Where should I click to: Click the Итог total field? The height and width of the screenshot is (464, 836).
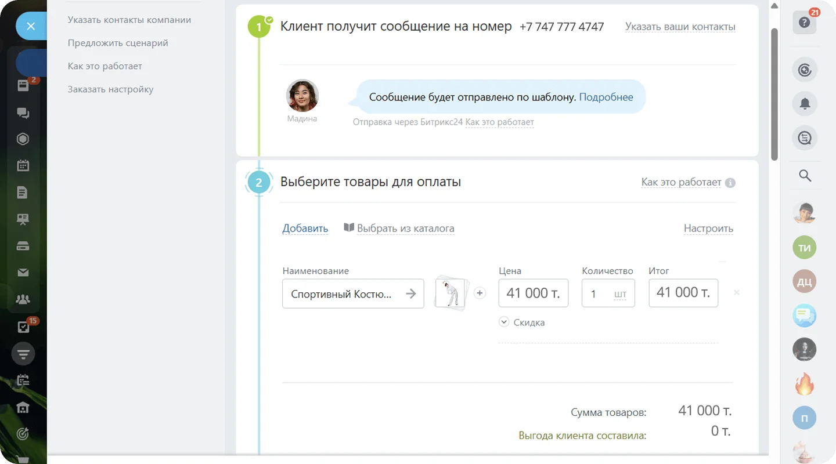pos(683,293)
